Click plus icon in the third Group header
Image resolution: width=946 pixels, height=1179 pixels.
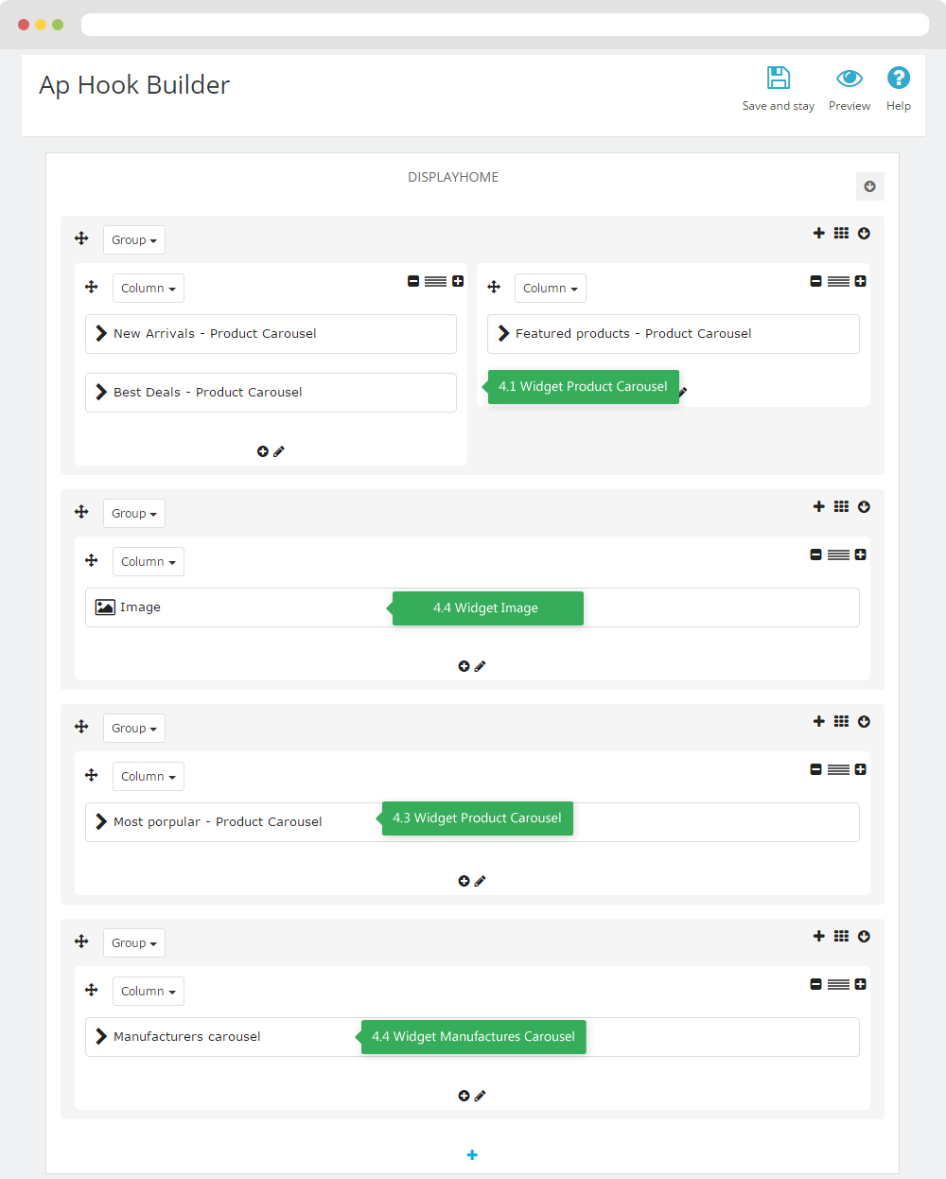pos(819,721)
